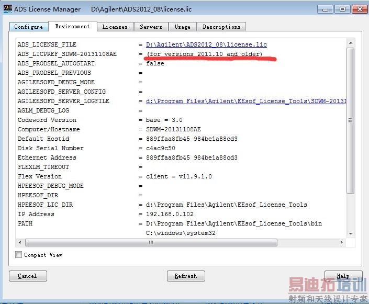Click the Refresh button

(x=186, y=276)
